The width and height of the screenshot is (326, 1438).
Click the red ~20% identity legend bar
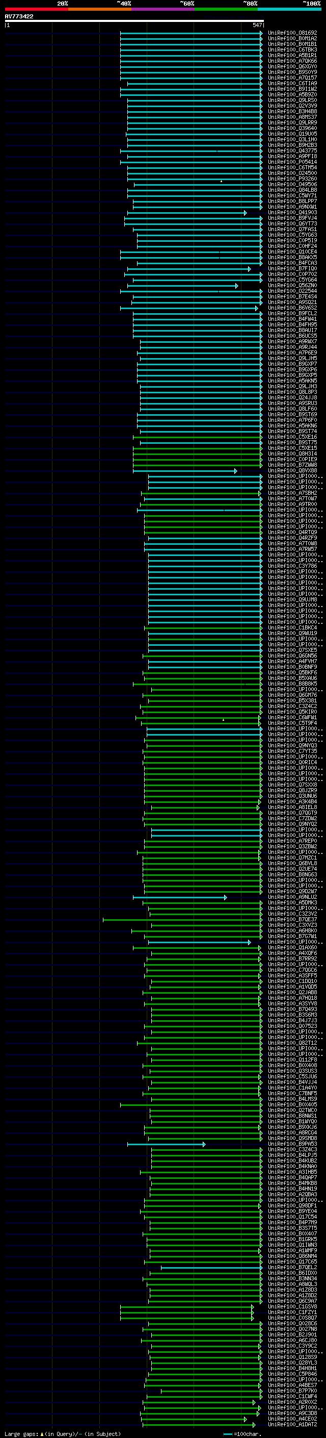pyautogui.click(x=36, y=9)
